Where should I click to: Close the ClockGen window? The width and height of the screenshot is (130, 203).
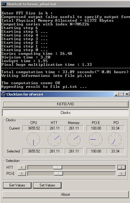coord(127,94)
